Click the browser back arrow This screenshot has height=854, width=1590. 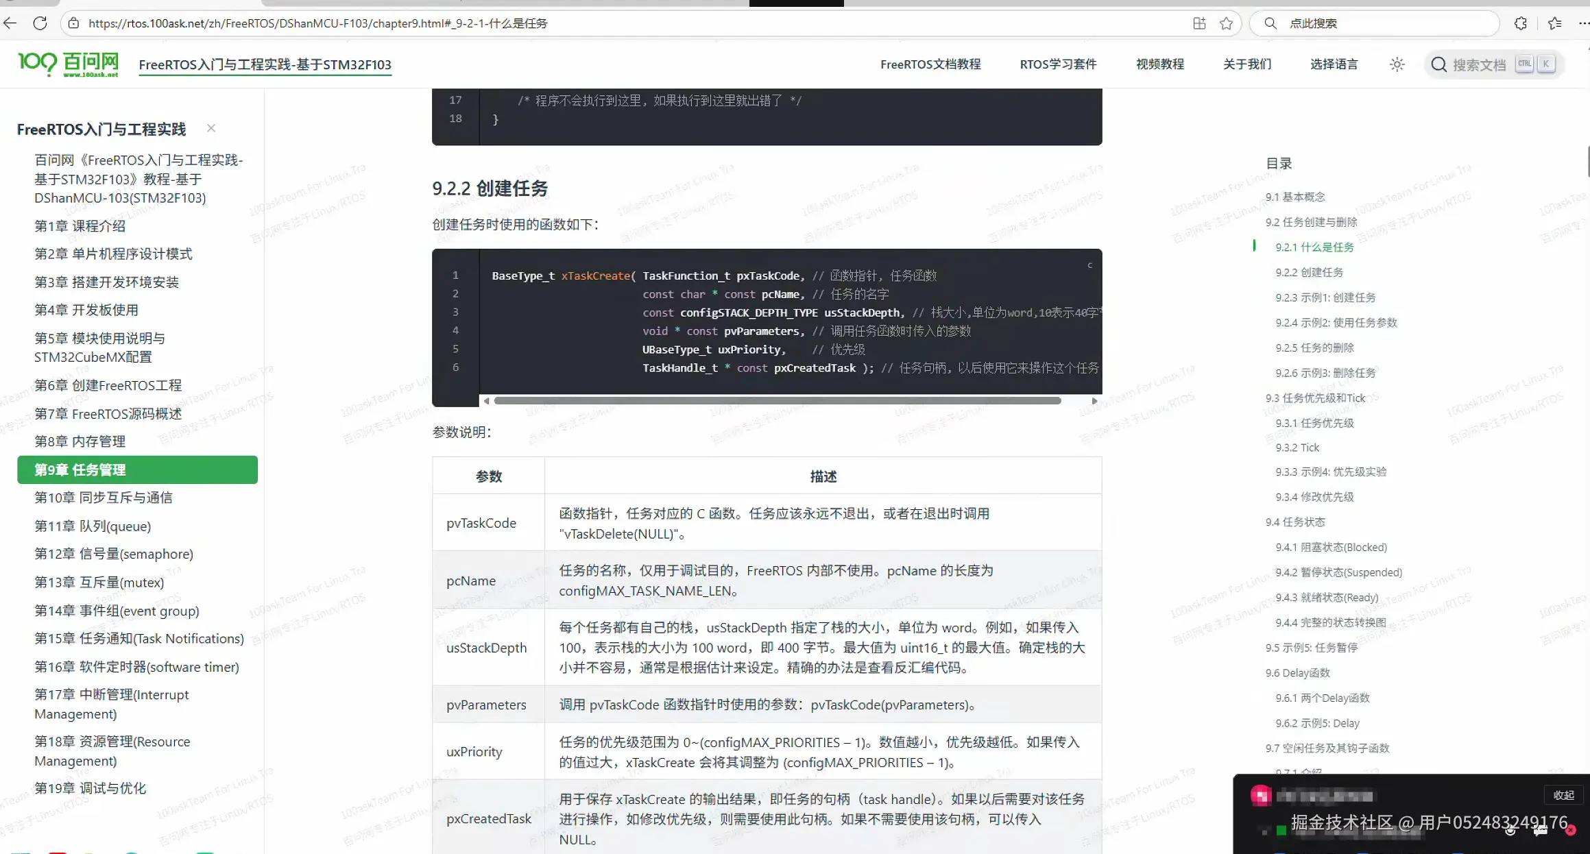pyautogui.click(x=10, y=23)
